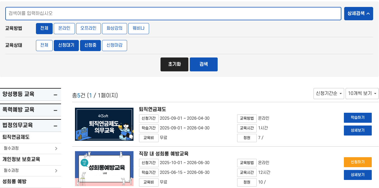Open 개인정보 보호교육 category in sidebar
The height and width of the screenshot is (188, 379).
(x=21, y=159)
